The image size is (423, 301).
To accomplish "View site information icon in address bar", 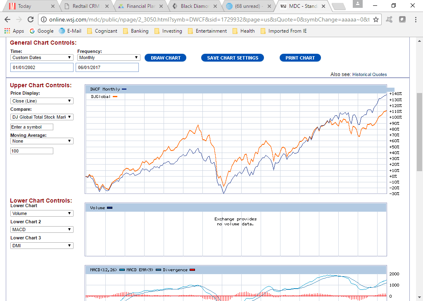I will (x=44, y=19).
